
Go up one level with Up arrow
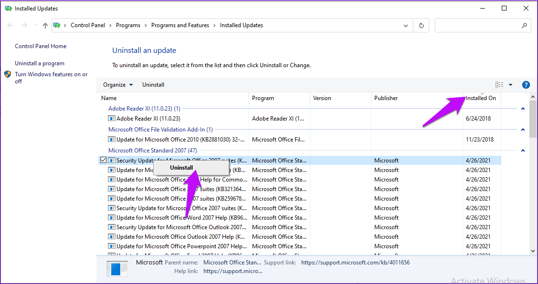coord(45,25)
